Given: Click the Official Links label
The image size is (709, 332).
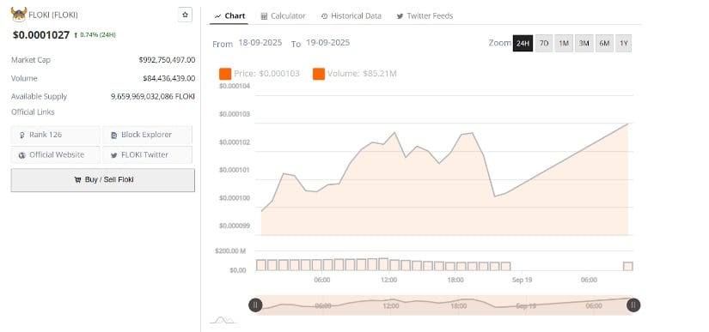Looking at the screenshot, I should (33, 112).
